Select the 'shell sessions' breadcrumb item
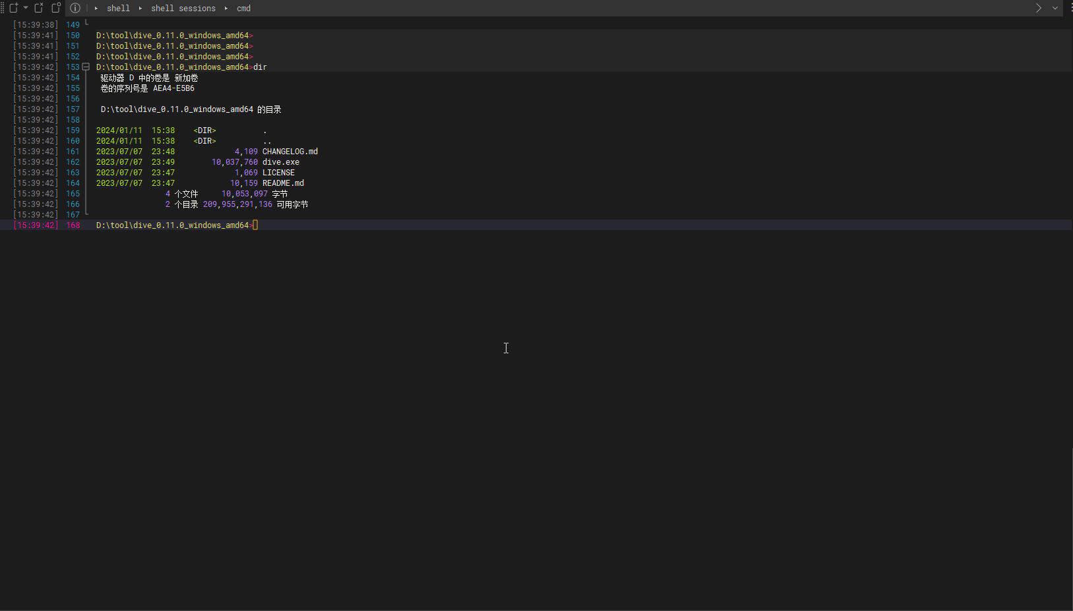 click(x=183, y=9)
